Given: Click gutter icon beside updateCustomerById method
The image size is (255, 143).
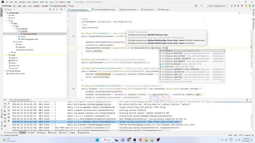Looking at the screenshot, I should coord(73,89).
